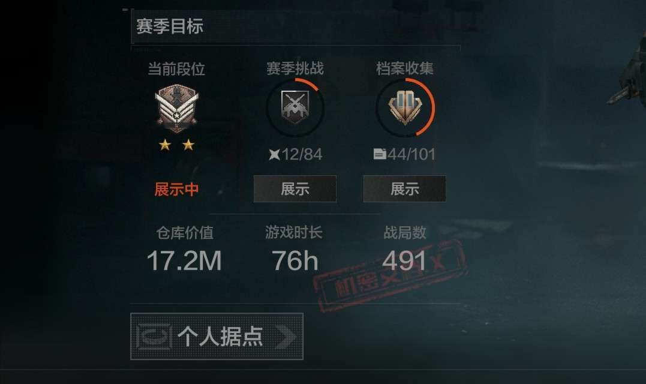Click the second gold rank star
This screenshot has width=646, height=384.
[x=188, y=145]
